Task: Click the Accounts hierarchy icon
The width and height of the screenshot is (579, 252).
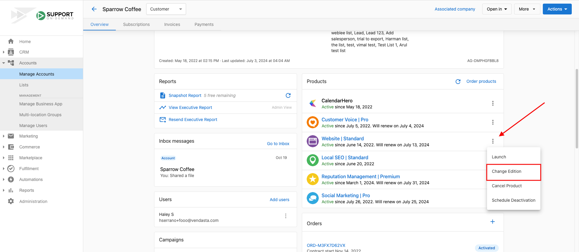Action: (11, 63)
